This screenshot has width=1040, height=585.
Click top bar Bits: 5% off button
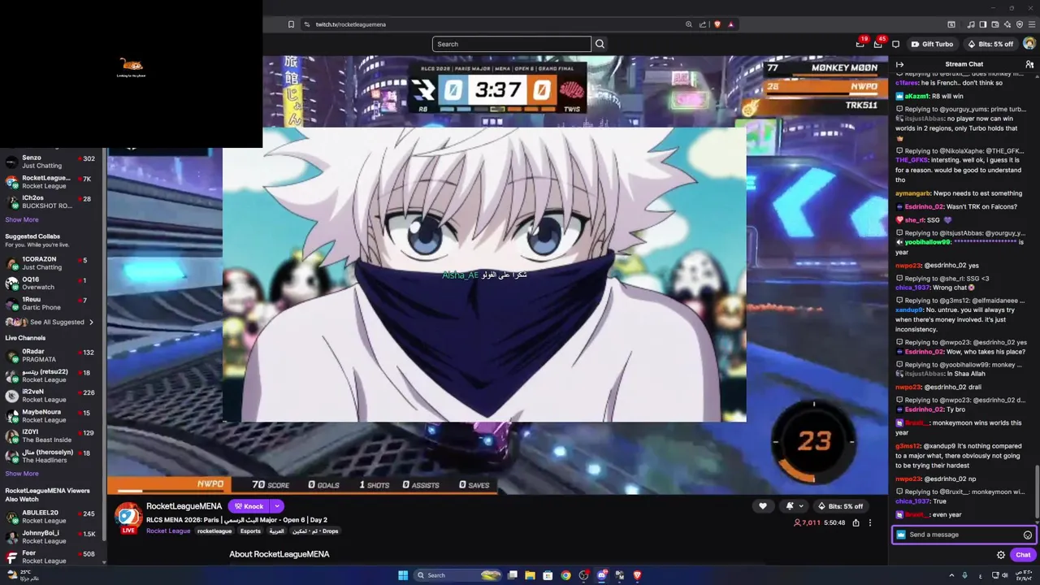tap(990, 44)
